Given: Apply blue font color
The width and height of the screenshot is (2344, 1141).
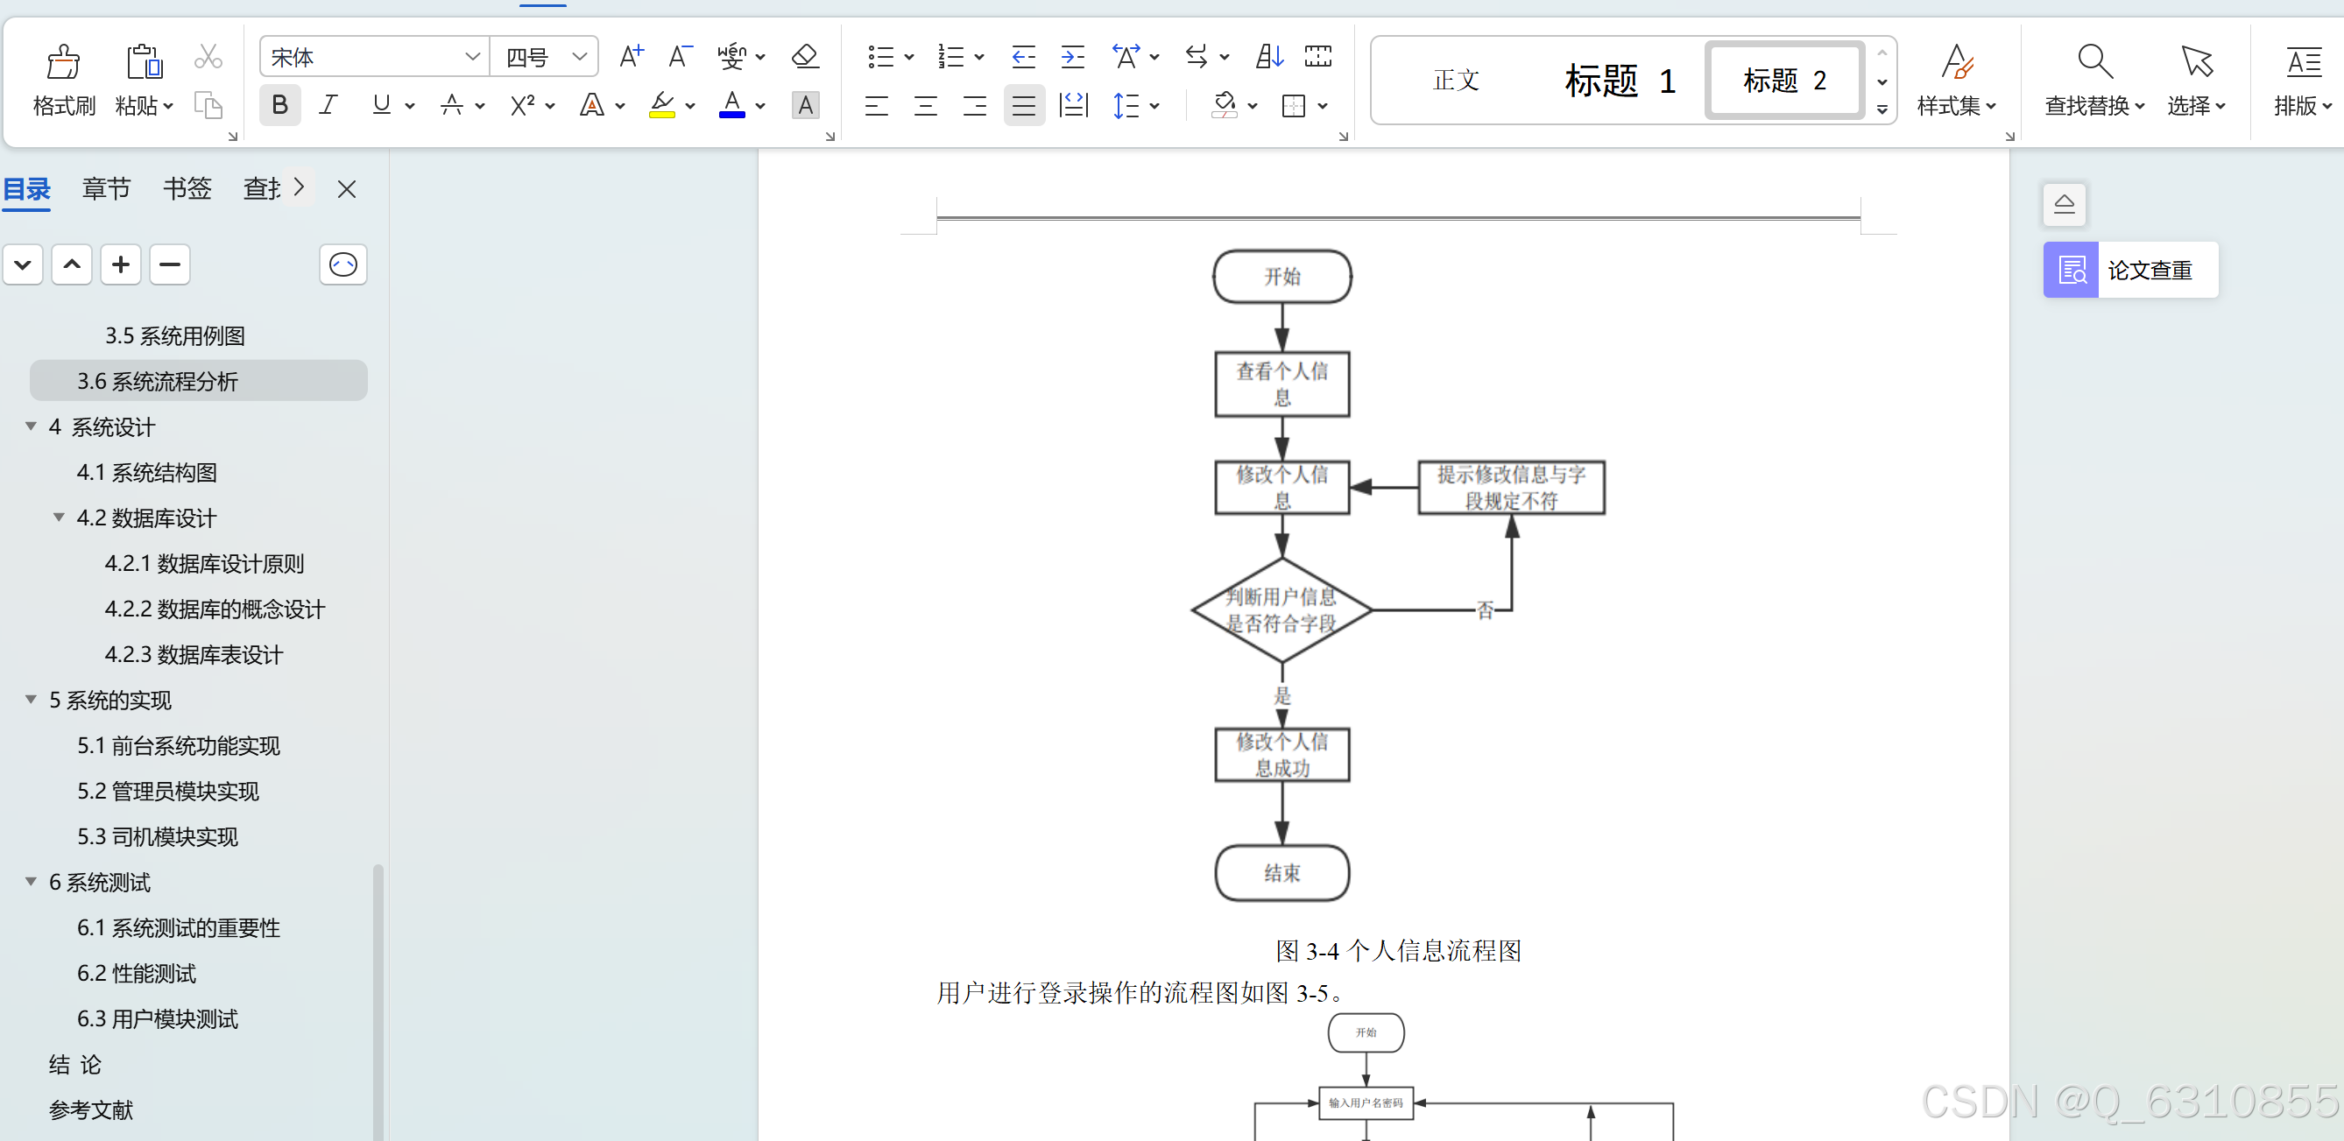Looking at the screenshot, I should (731, 106).
